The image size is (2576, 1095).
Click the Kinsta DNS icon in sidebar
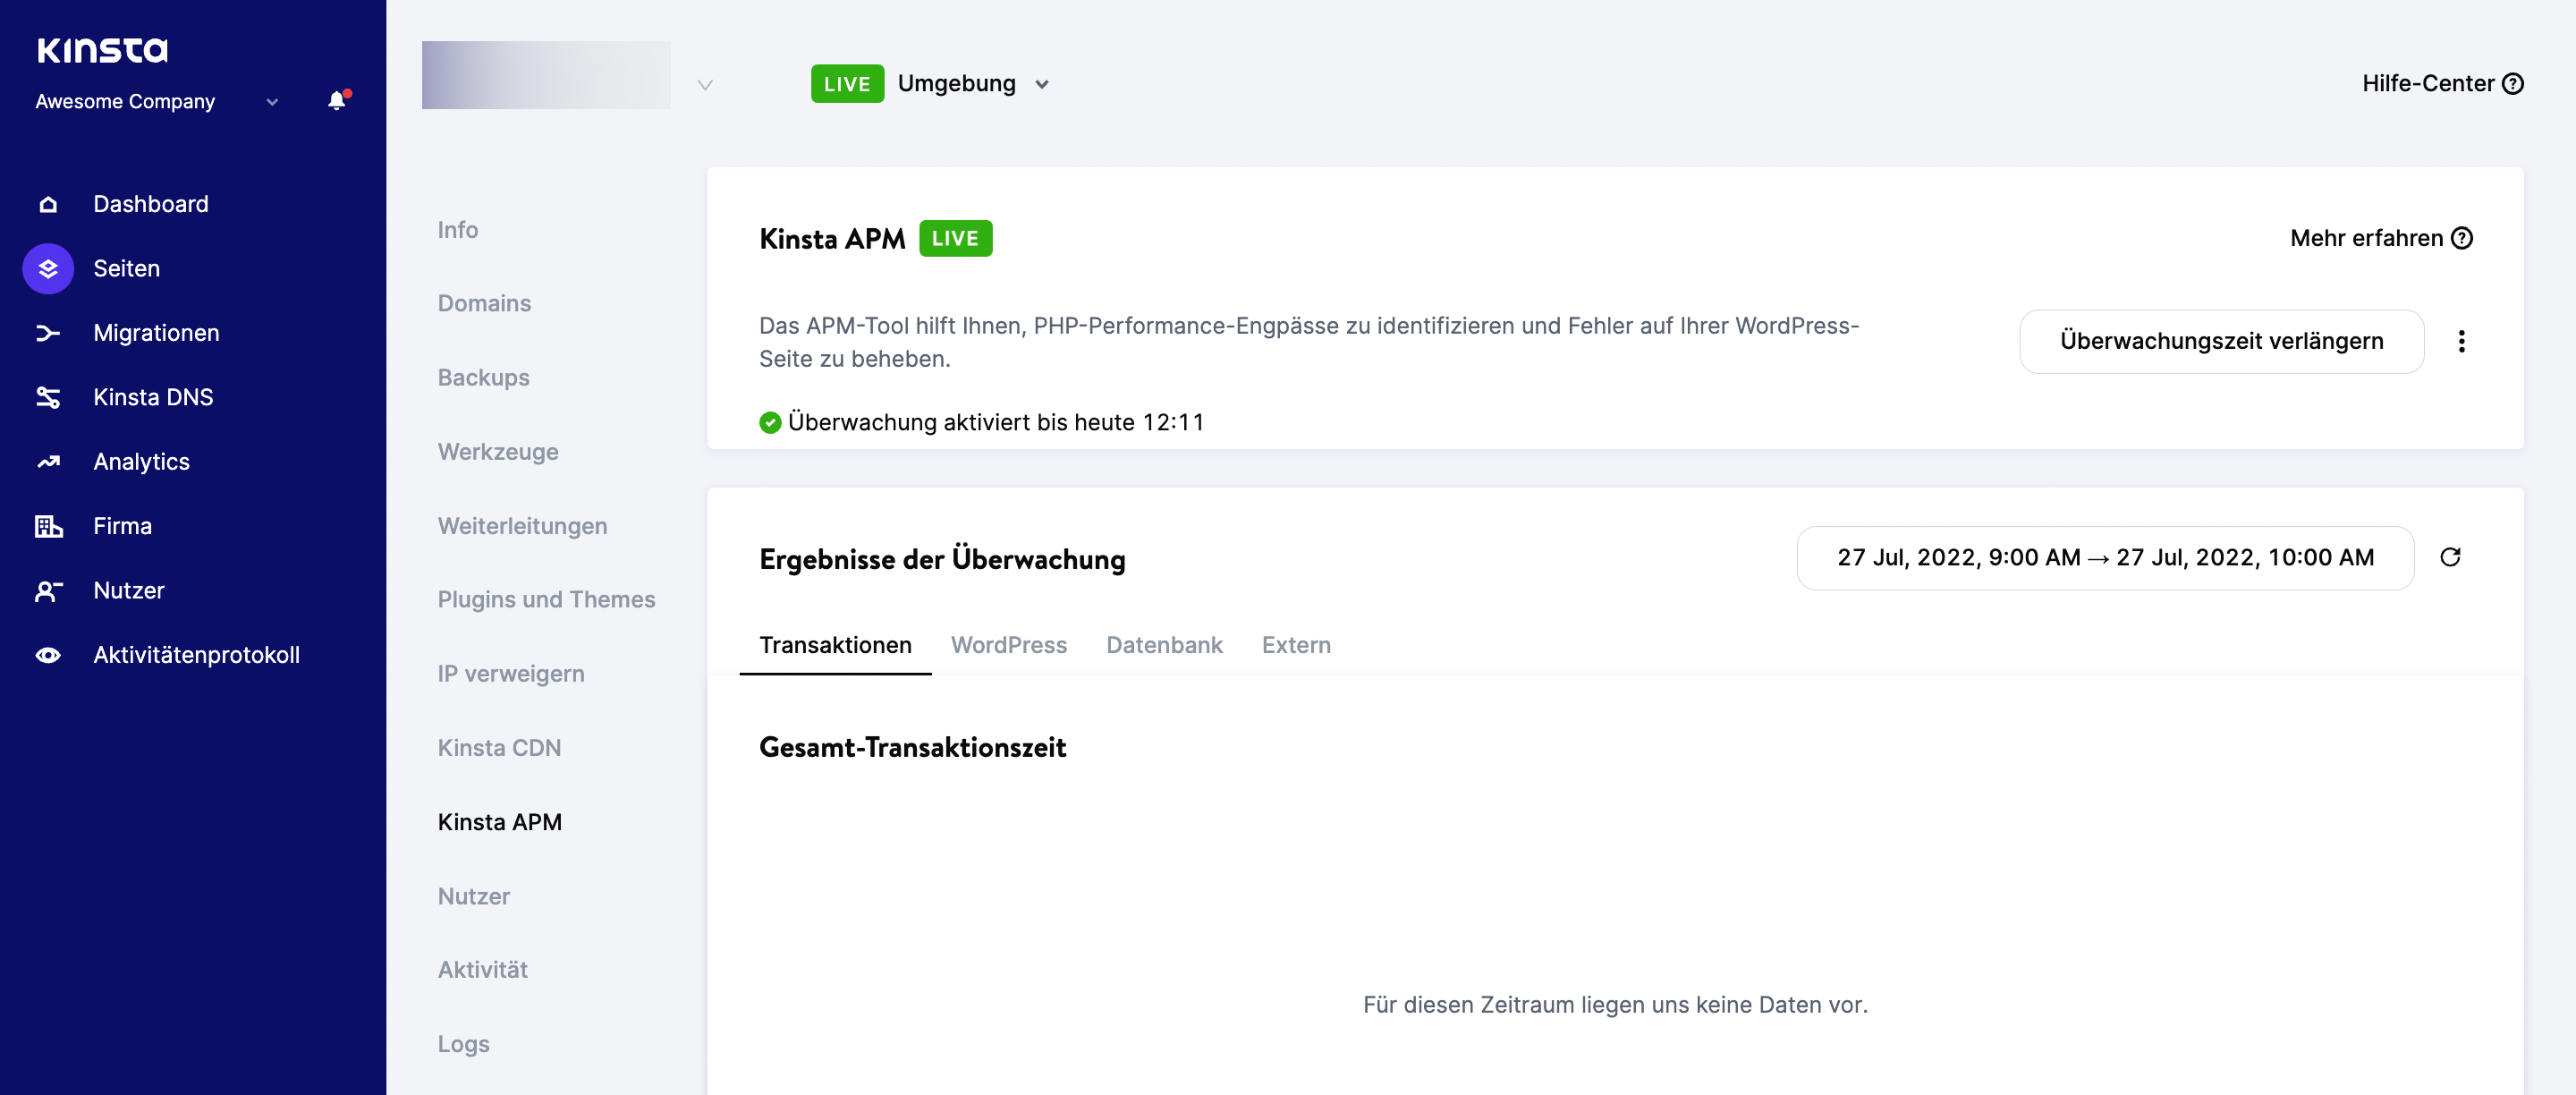(x=46, y=396)
